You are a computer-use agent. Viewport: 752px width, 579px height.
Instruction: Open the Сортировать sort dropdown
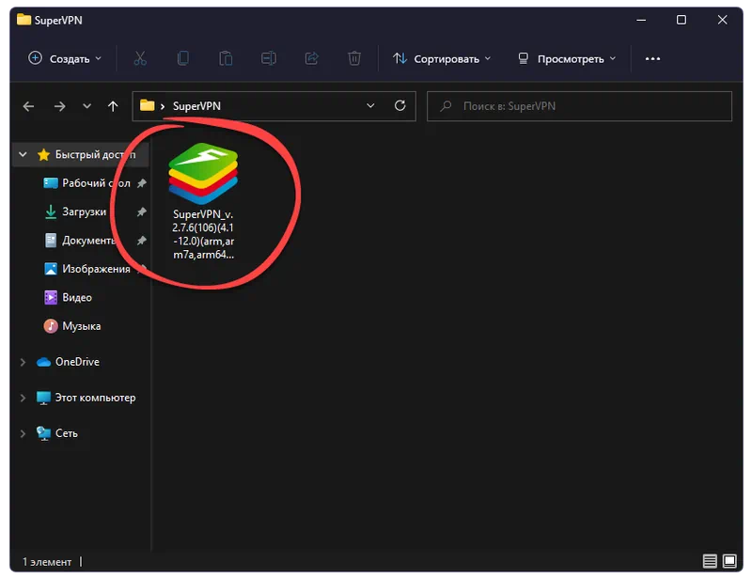point(442,58)
